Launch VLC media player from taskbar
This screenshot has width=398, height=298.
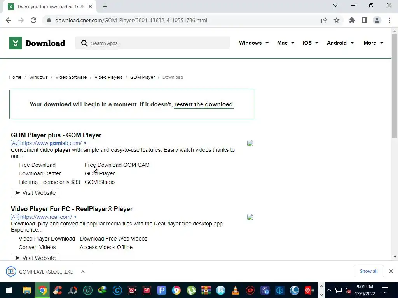[235, 290]
